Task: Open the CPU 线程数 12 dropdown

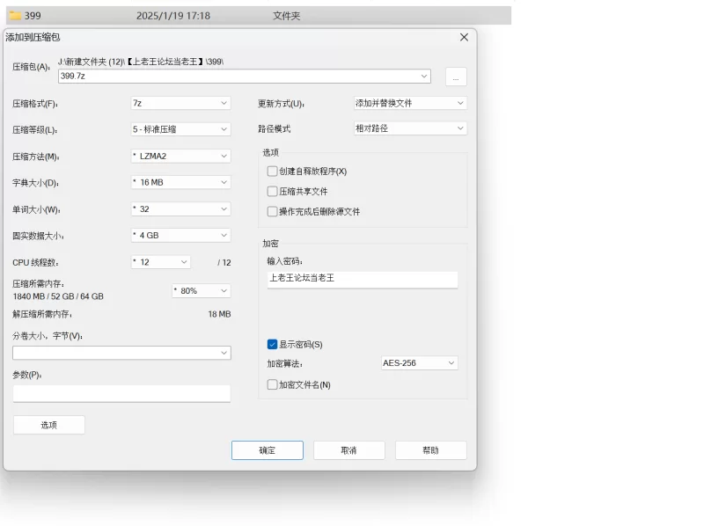Action: (x=160, y=262)
